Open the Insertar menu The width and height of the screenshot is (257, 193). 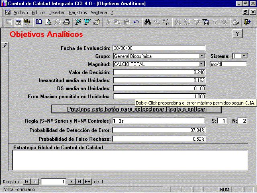(x=57, y=12)
